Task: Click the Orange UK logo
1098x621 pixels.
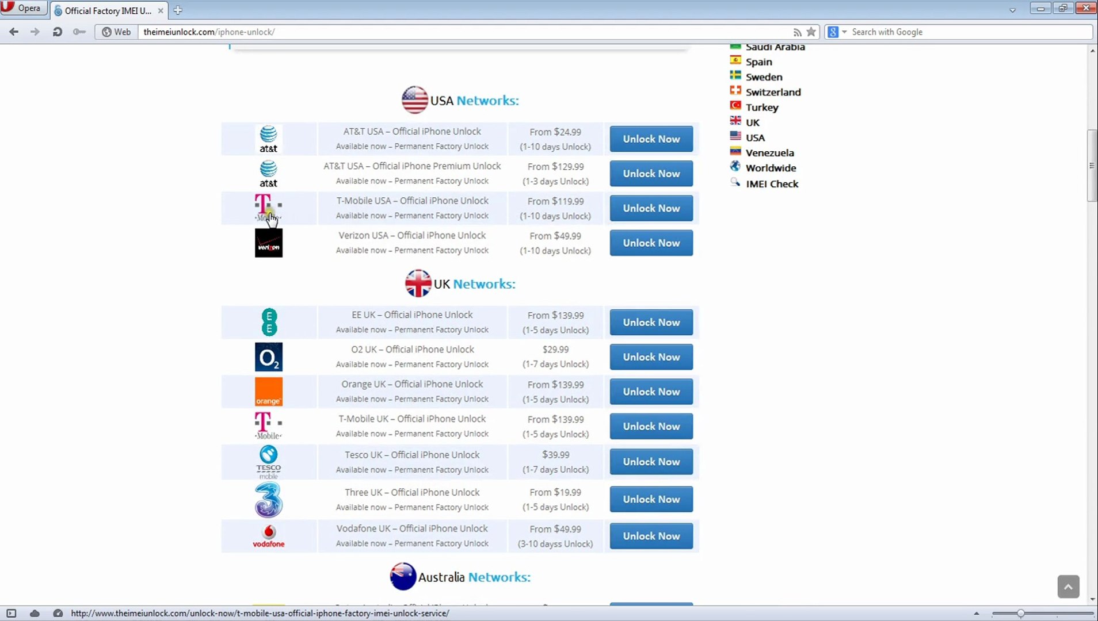Action: (x=269, y=392)
